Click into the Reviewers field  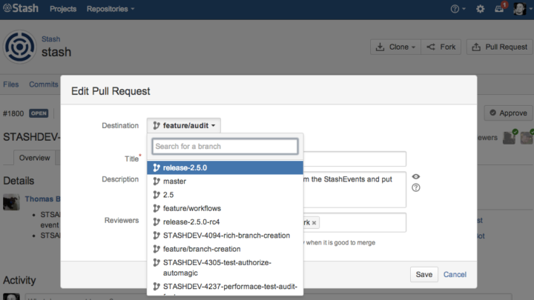point(355,222)
